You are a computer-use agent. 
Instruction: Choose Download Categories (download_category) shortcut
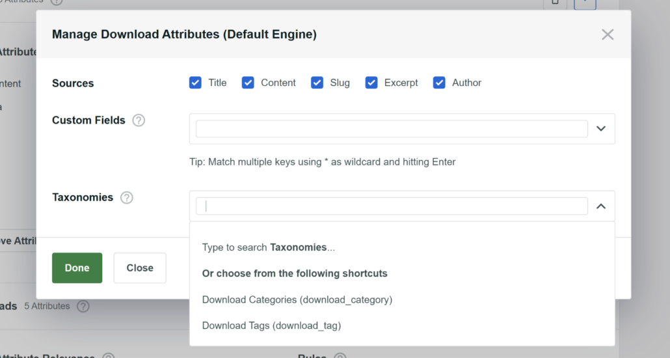coord(297,300)
